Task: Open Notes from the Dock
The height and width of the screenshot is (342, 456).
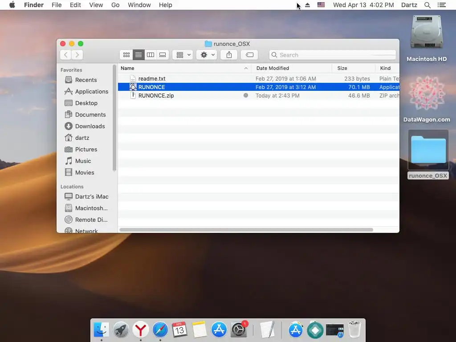Action: [199, 330]
